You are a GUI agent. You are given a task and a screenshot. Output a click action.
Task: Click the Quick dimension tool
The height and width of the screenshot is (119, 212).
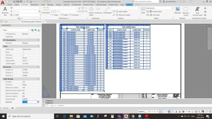point(65,15)
